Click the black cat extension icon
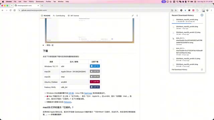 coord(189,10)
